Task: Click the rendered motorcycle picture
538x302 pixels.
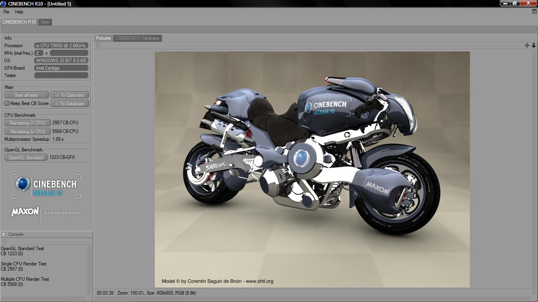Action: pos(312,169)
